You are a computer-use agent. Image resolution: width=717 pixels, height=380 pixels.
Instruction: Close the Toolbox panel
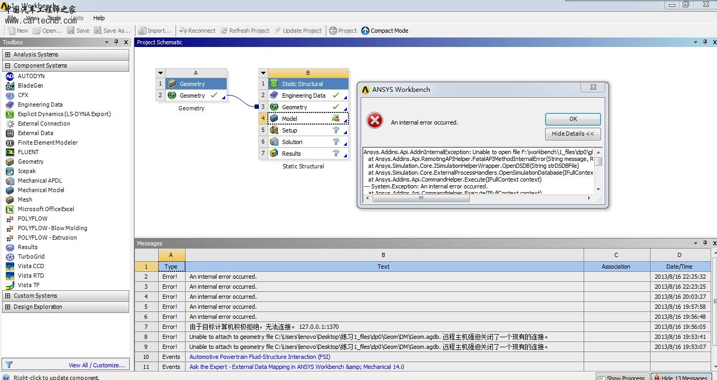[126, 42]
